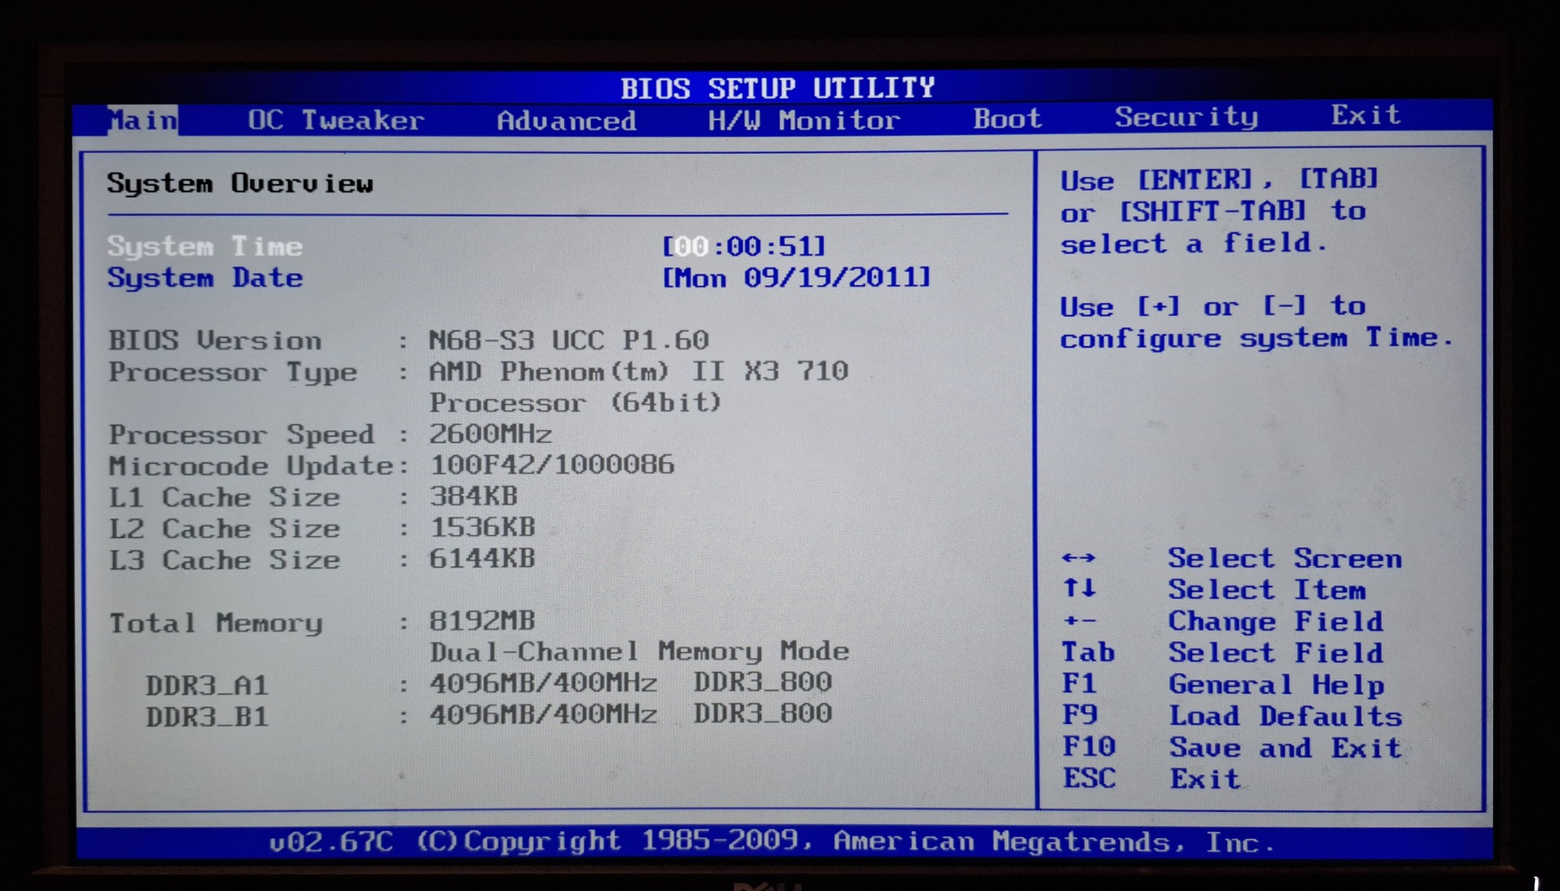Image resolution: width=1560 pixels, height=891 pixels.
Task: Click the Processor Speed label
Action: click(x=242, y=435)
